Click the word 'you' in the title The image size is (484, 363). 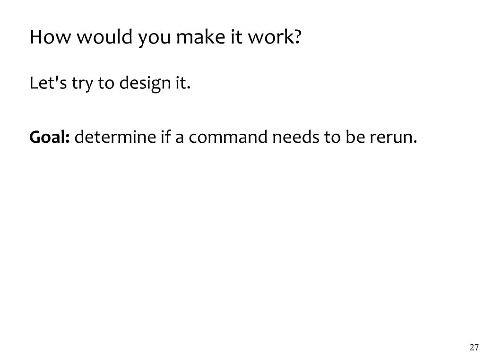tap(155, 38)
